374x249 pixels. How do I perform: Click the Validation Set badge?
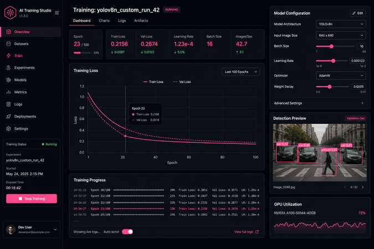click(355, 118)
